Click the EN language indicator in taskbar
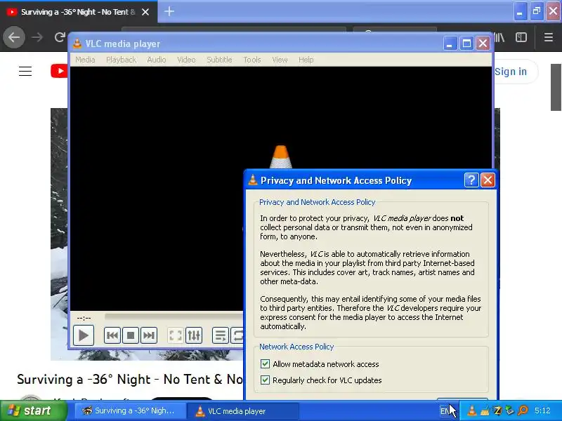The height and width of the screenshot is (421, 562). 445,411
